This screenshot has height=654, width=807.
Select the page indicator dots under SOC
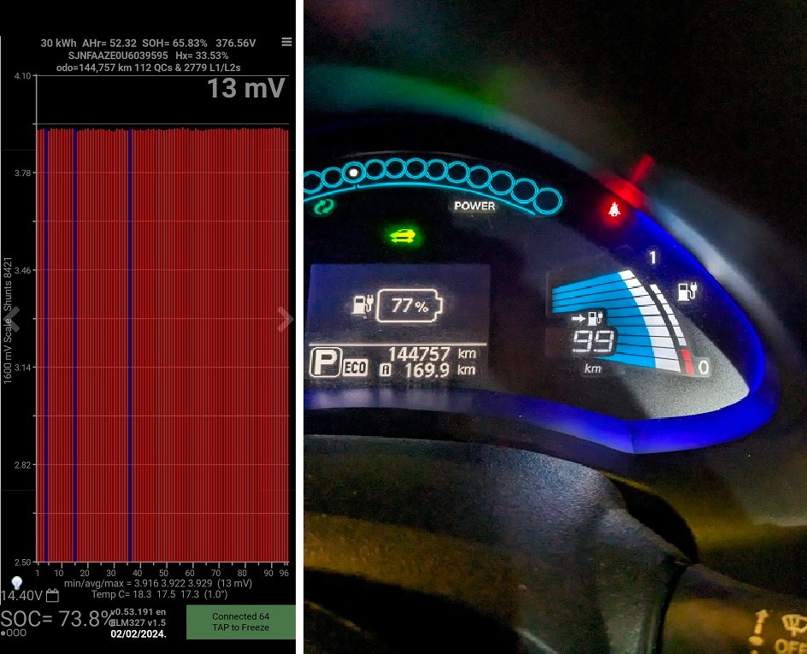point(13,633)
